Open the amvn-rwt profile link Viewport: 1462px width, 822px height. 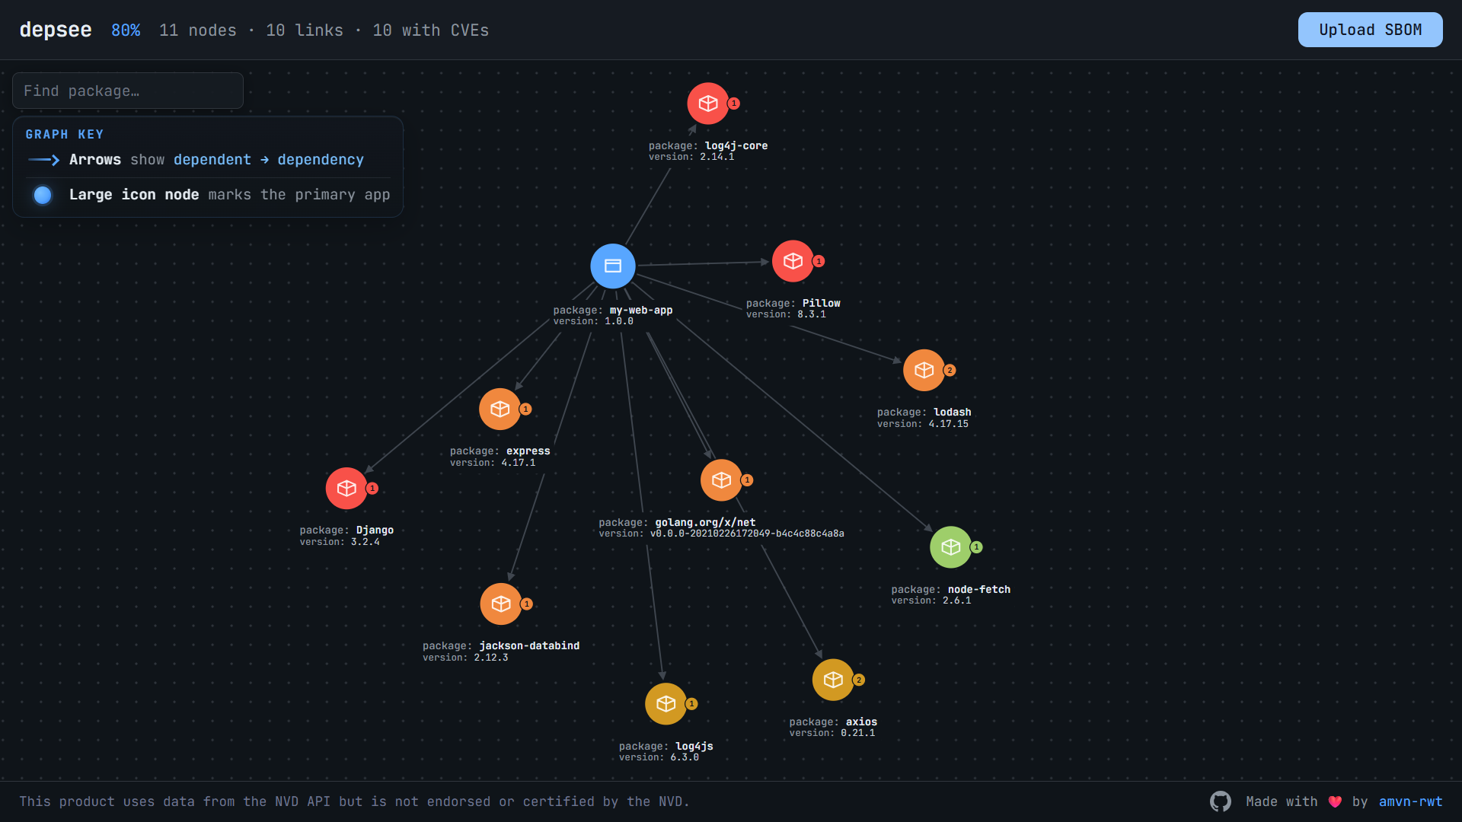(x=1412, y=801)
